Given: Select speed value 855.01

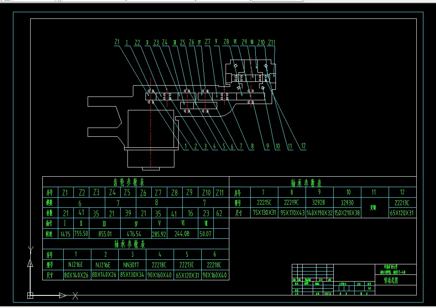Looking at the screenshot, I should 105,234.
